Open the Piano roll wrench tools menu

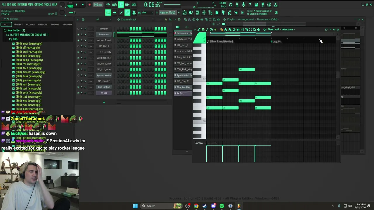coord(199,29)
